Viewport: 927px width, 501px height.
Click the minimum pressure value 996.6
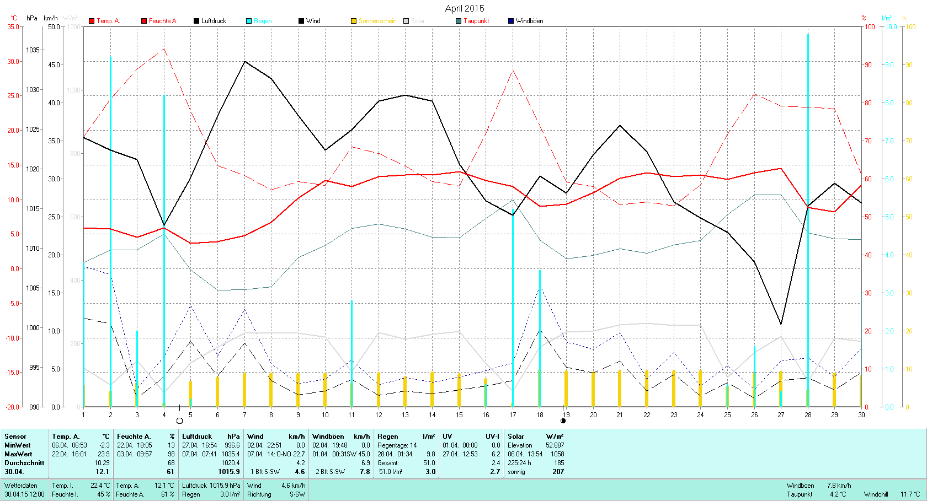click(232, 445)
